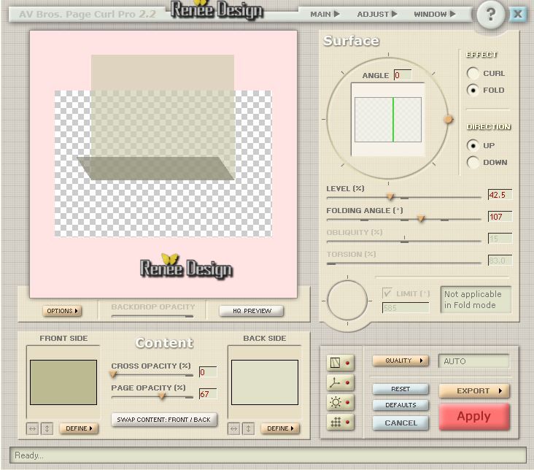Screen dimensions: 534x470
Task: Click the CANCEL button
Action: point(400,423)
